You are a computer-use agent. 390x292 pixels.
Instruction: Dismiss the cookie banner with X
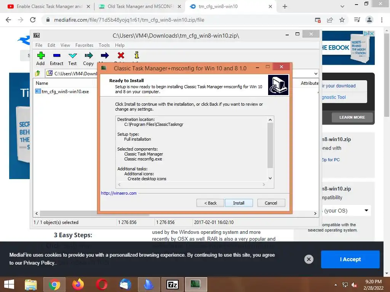[308, 259]
